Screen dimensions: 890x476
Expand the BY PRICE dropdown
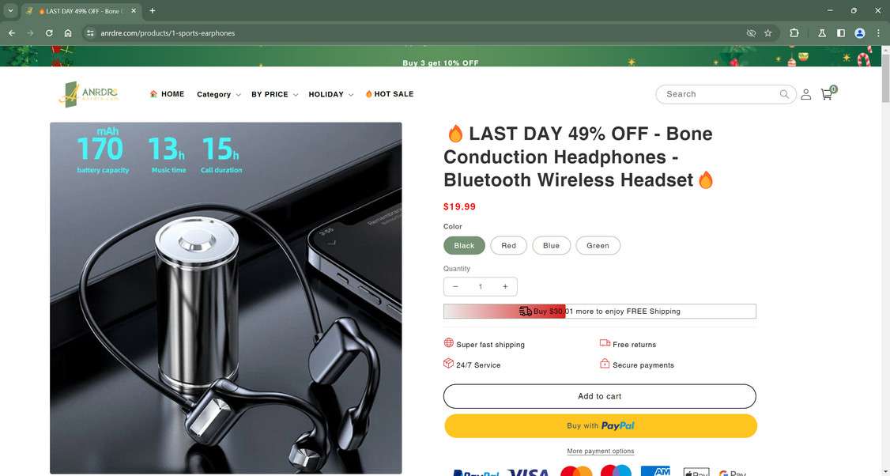coord(275,94)
